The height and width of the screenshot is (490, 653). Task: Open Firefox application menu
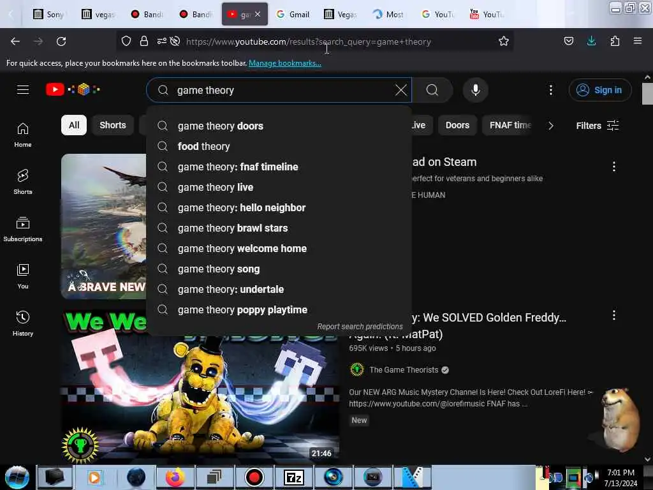point(638,41)
